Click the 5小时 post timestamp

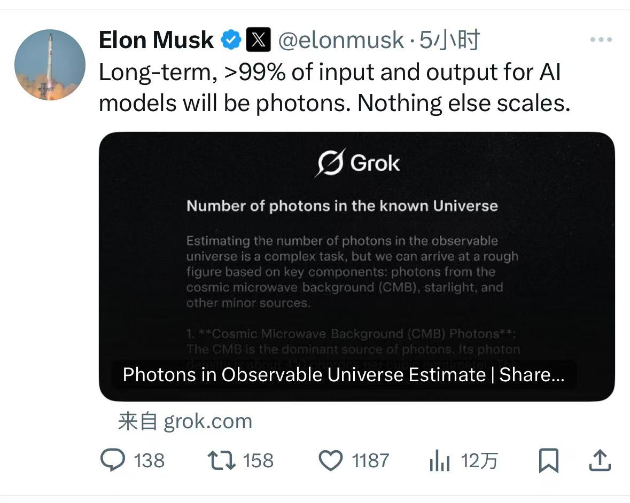pyautogui.click(x=449, y=41)
